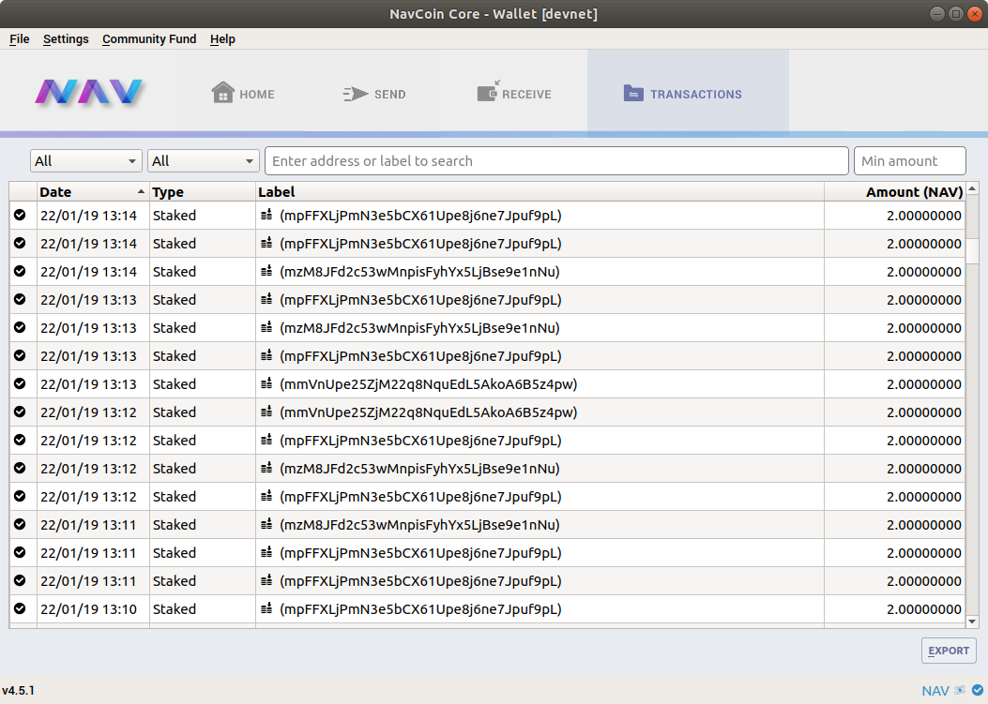The width and height of the screenshot is (988, 704).
Task: Select label (mzM8JFd2c53wMnpisFyhYx5LjBse9e1nNu) dated 13:12
Action: pos(419,468)
